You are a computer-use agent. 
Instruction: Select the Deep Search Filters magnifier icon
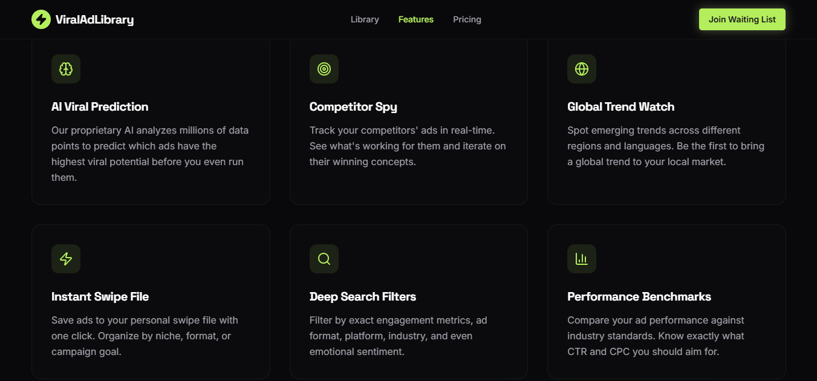click(324, 258)
